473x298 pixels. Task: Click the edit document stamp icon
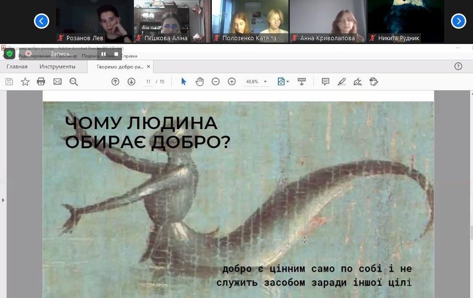pyautogui.click(x=374, y=82)
